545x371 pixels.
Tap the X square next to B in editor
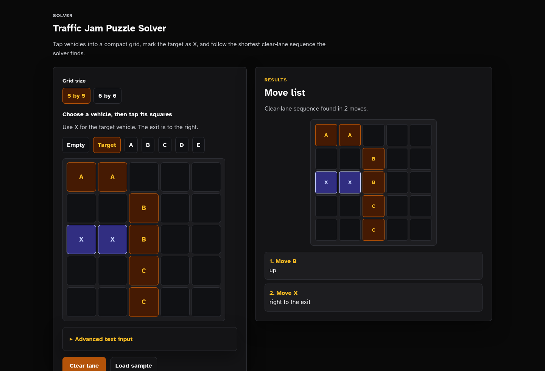(x=112, y=239)
